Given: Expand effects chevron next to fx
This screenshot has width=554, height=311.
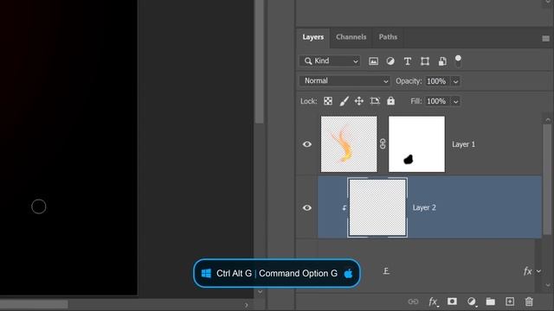Looking at the screenshot, I should pos(538,271).
